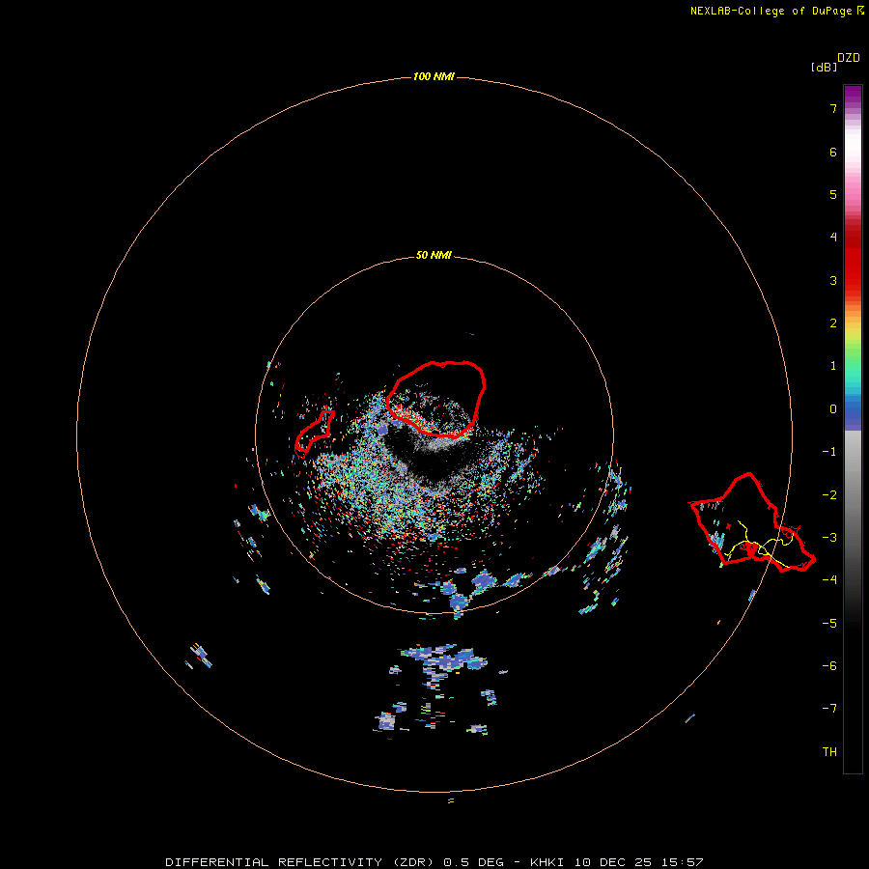Click the TH label on the color scale
This screenshot has width=869, height=869.
[x=829, y=751]
